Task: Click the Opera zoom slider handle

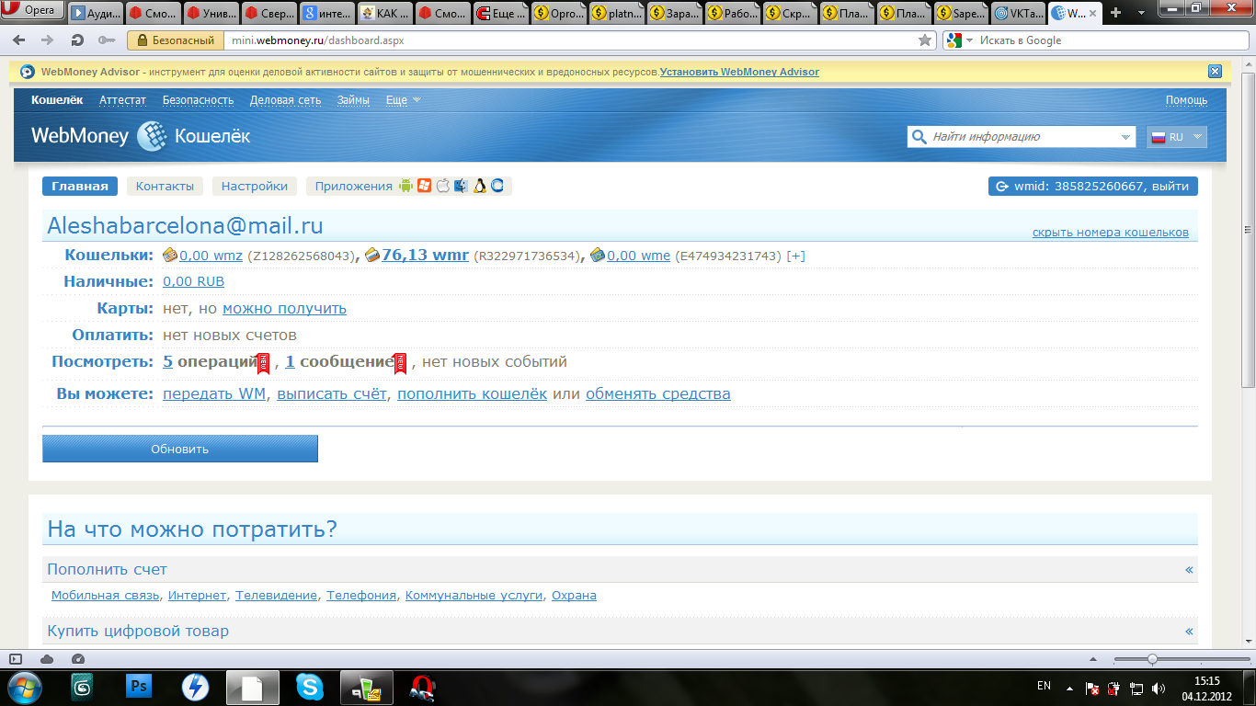Action: (x=1152, y=658)
